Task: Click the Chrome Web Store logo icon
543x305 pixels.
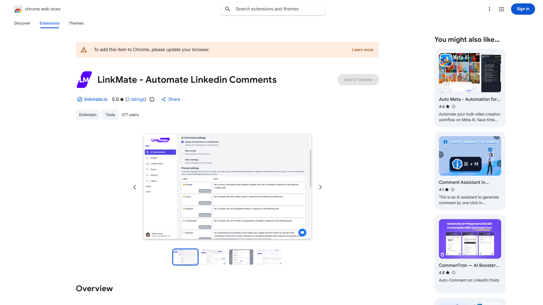Action: [18, 9]
